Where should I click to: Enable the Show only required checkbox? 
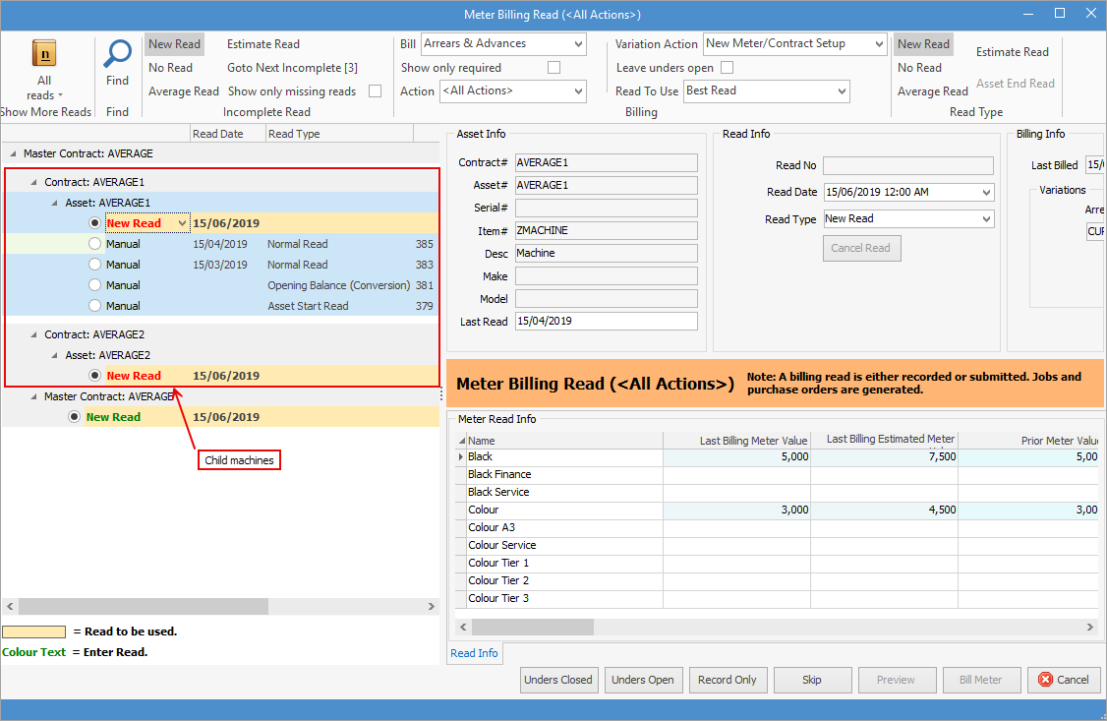point(553,67)
